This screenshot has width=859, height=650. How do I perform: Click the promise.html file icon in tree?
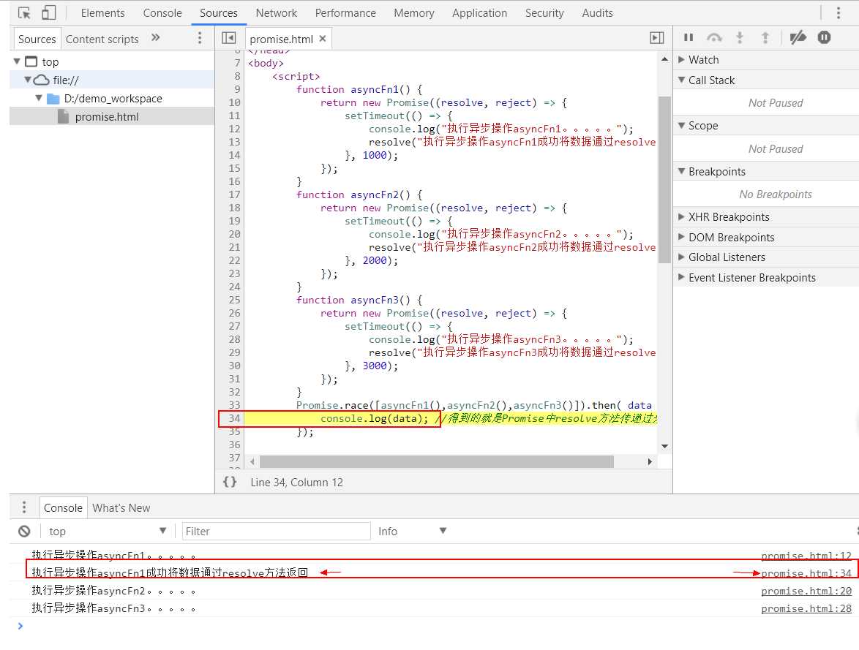(64, 116)
